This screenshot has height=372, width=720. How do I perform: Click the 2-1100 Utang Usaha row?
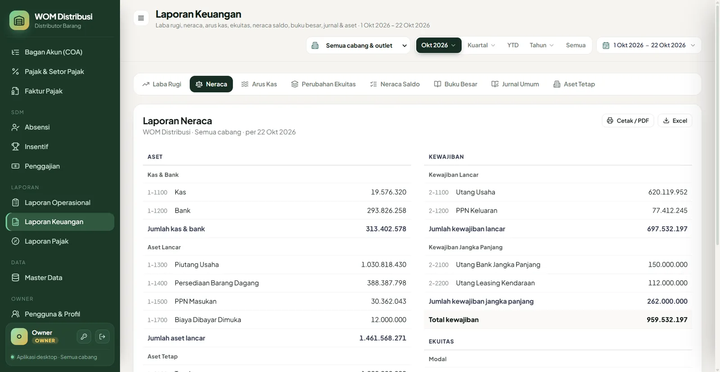point(558,192)
